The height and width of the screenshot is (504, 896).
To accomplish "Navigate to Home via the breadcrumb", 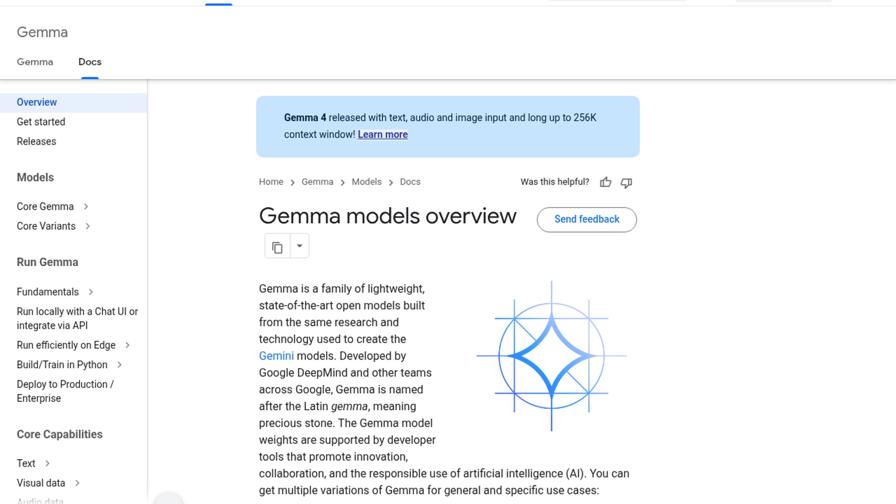I will (x=271, y=182).
